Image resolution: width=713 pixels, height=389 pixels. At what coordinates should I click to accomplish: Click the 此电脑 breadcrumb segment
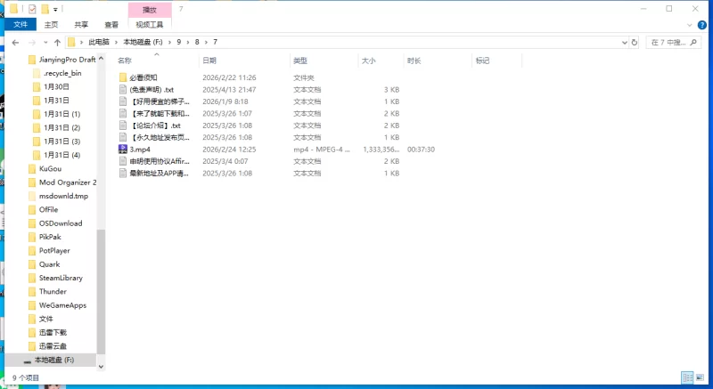tap(99, 42)
